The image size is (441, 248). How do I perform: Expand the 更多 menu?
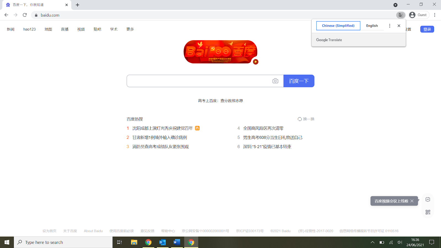point(130,29)
